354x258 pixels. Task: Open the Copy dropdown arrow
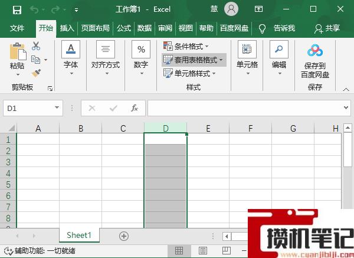(x=46, y=60)
